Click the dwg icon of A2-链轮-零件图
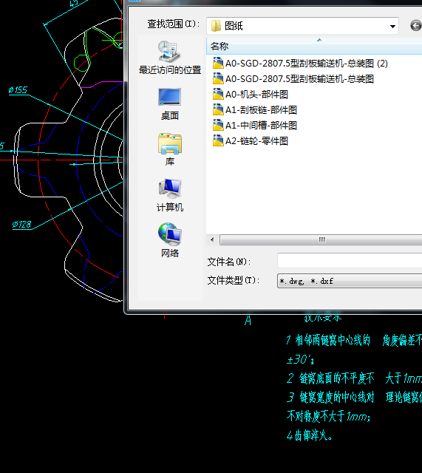 click(218, 141)
